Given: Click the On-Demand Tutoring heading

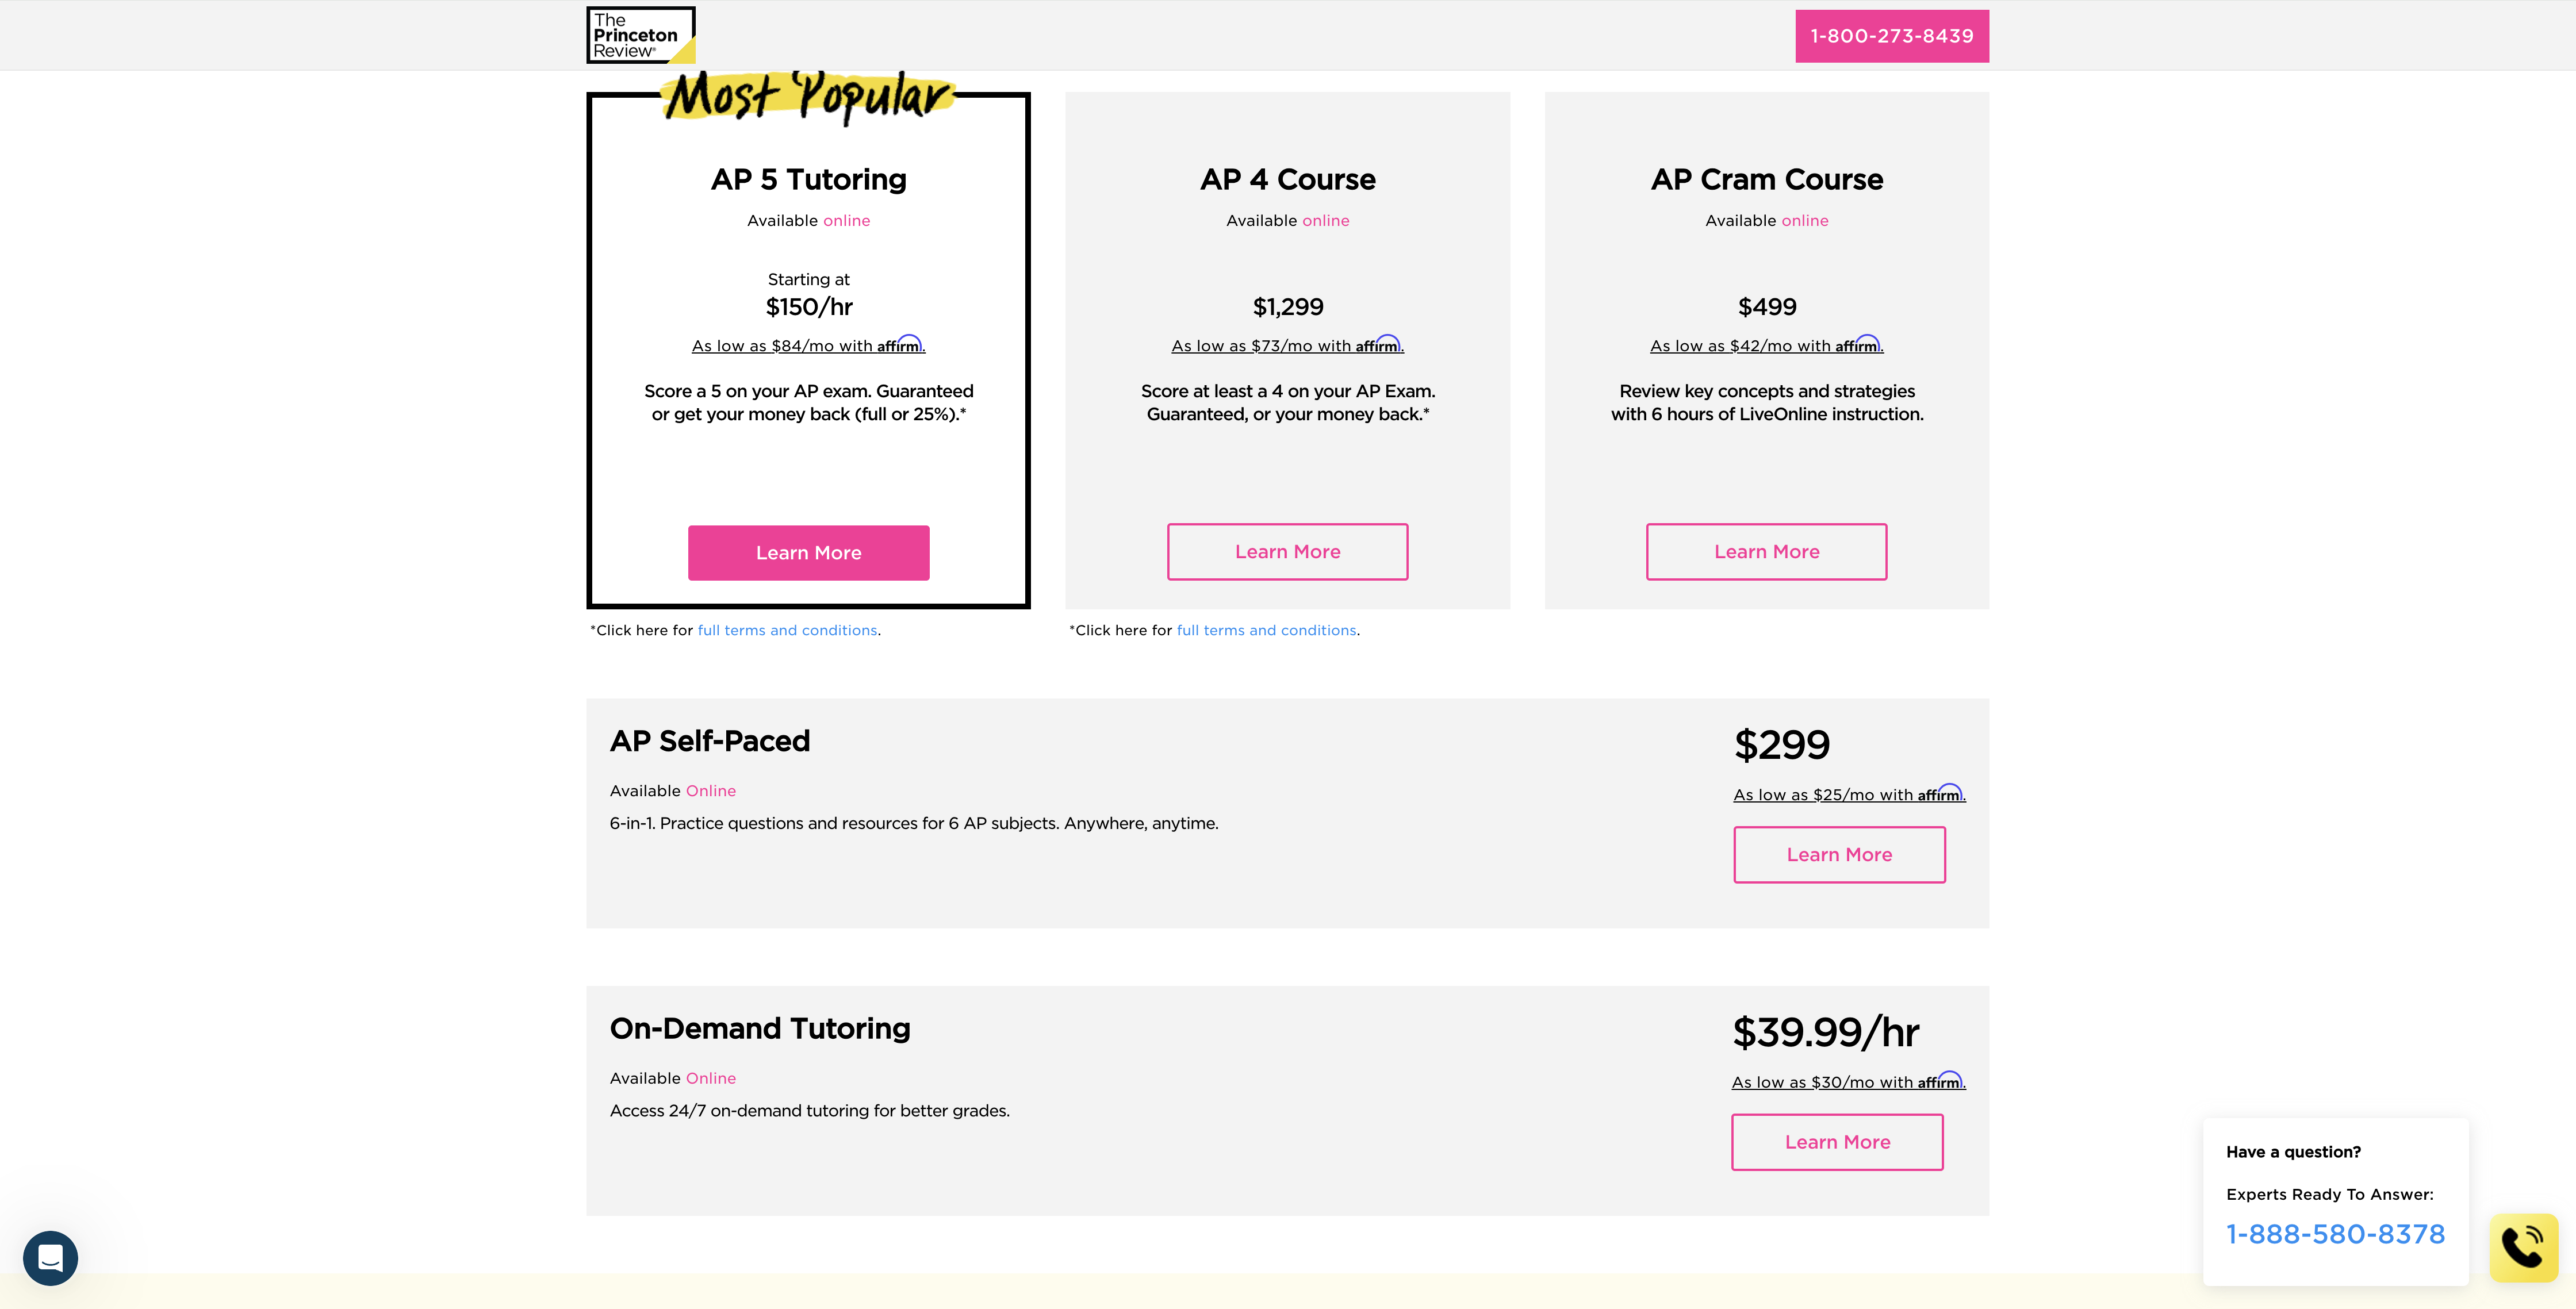Looking at the screenshot, I should click(x=760, y=1028).
